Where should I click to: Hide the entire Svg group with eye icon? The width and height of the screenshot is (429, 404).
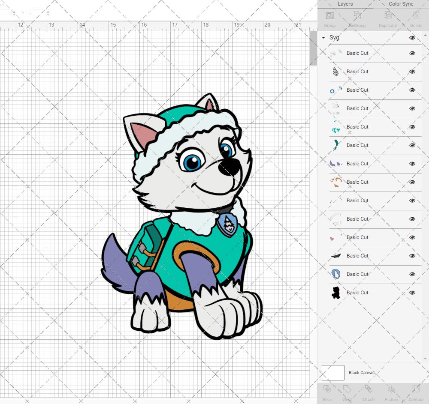click(412, 38)
